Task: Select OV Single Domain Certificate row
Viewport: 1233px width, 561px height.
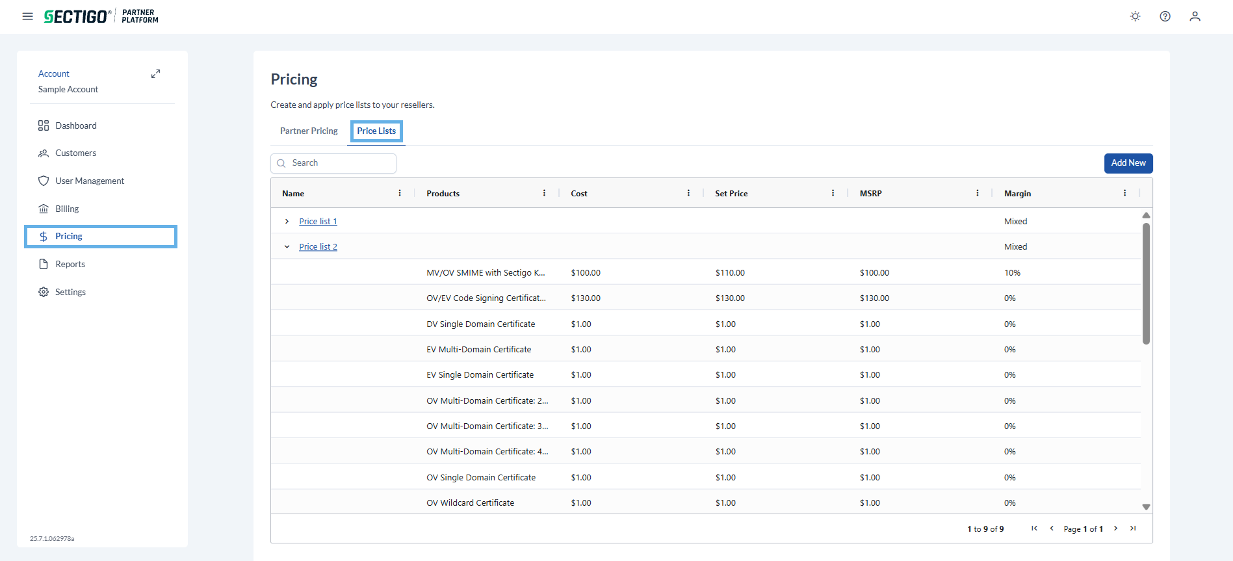Action: pos(706,477)
